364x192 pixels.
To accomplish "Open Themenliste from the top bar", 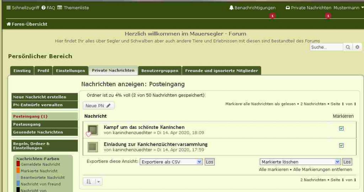I will [x=59, y=8].
